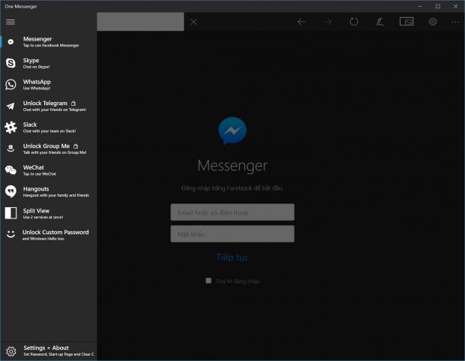The height and width of the screenshot is (361, 465).
Task: Reload the page with refresh icon
Action: click(354, 22)
